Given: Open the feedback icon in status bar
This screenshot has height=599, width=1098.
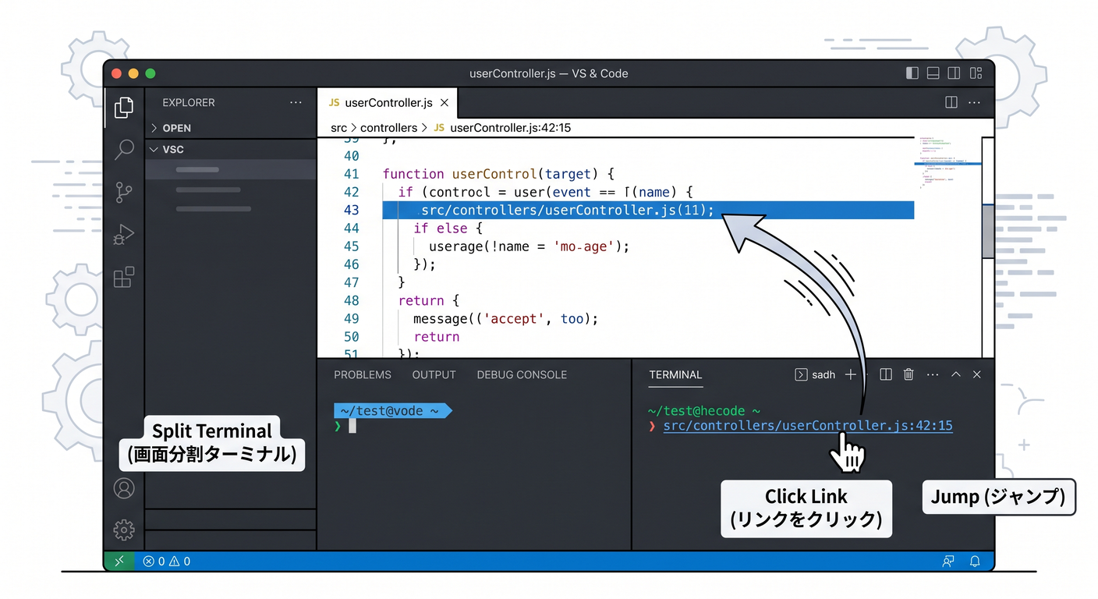Looking at the screenshot, I should (x=948, y=561).
